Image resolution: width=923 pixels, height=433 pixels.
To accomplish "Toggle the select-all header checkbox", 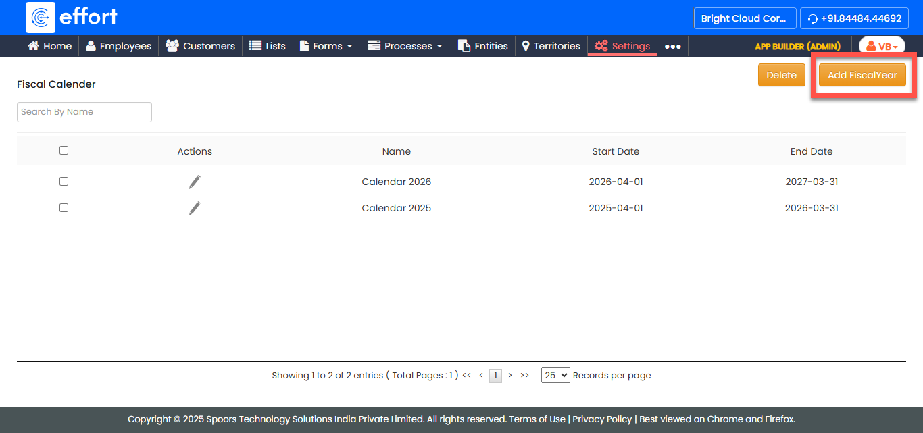I will point(64,151).
